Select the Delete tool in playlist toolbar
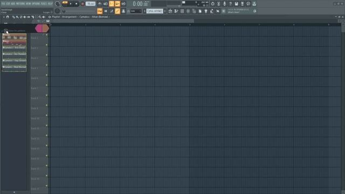 (21, 17)
